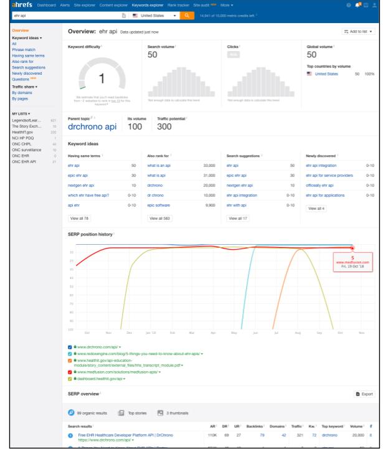Click the Top stories label

click(x=137, y=414)
